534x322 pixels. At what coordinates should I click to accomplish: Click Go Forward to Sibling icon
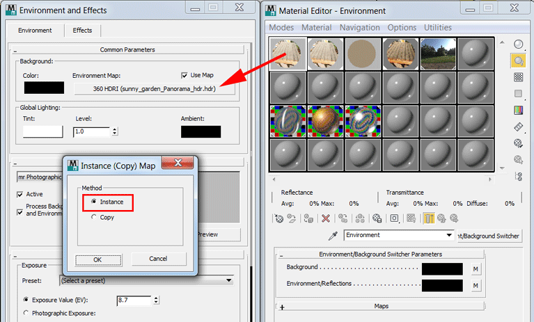[454, 218]
